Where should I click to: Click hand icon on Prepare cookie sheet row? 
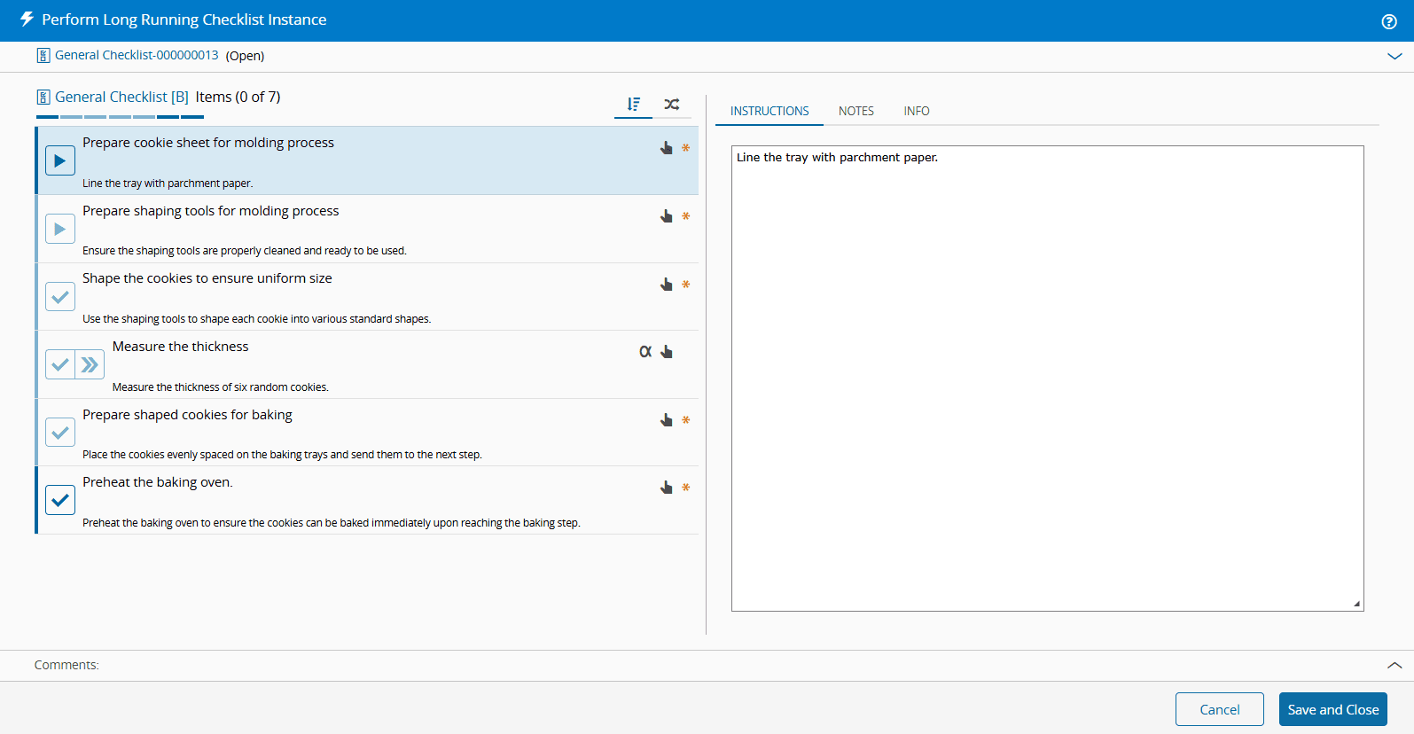[667, 148]
